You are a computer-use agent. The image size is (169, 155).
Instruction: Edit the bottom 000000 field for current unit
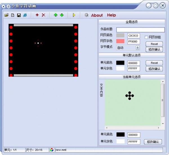pyautogui.click(x=134, y=135)
